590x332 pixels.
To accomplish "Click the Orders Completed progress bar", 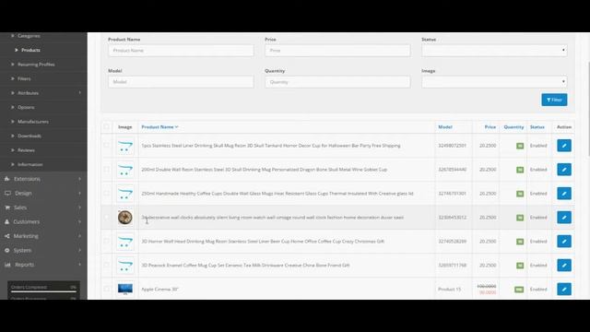I will pos(43,291).
